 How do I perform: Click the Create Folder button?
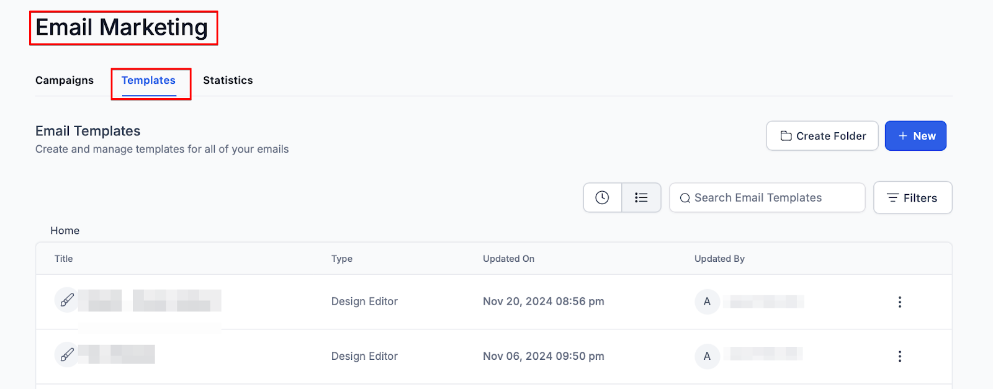(822, 136)
